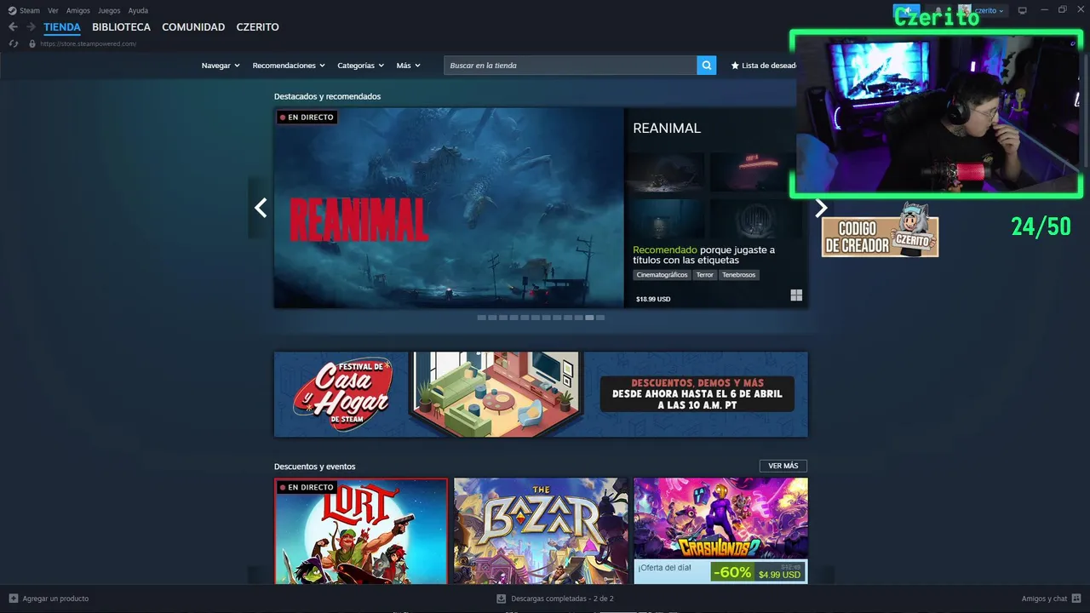This screenshot has height=613, width=1090.
Task: Expand the Recomendaciones dropdown
Action: [289, 66]
